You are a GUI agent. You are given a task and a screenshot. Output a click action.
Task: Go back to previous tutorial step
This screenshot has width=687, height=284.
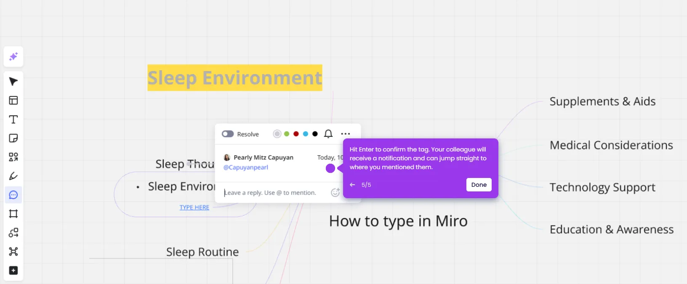pyautogui.click(x=352, y=185)
